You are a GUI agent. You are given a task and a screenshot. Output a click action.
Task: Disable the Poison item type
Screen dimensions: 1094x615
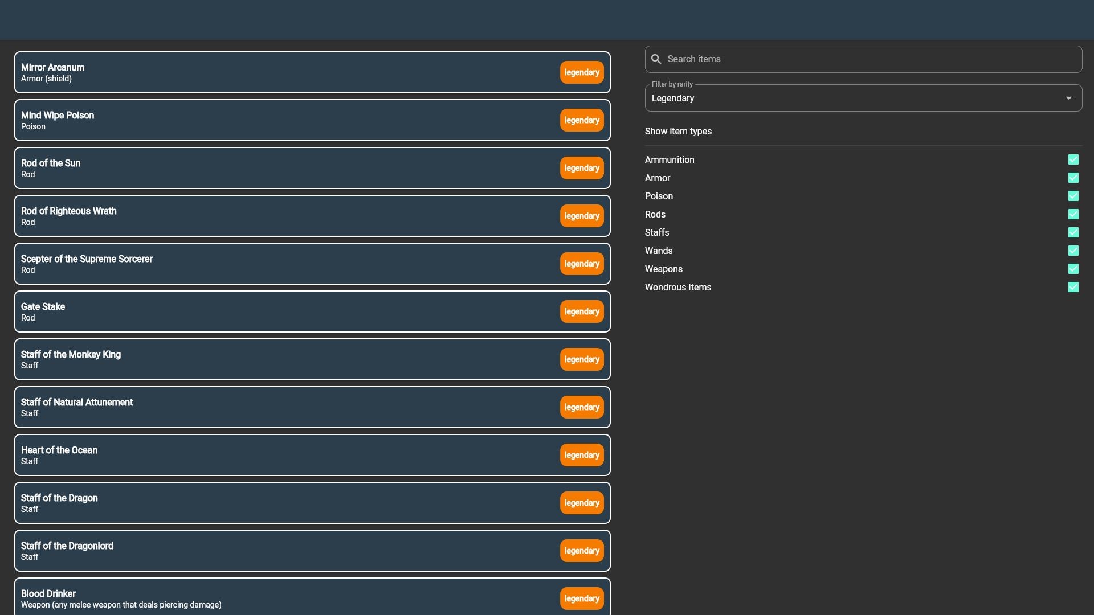(x=1073, y=196)
